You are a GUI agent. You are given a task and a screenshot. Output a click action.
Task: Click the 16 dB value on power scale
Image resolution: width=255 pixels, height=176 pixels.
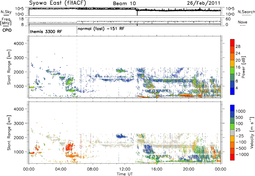tap(238, 67)
